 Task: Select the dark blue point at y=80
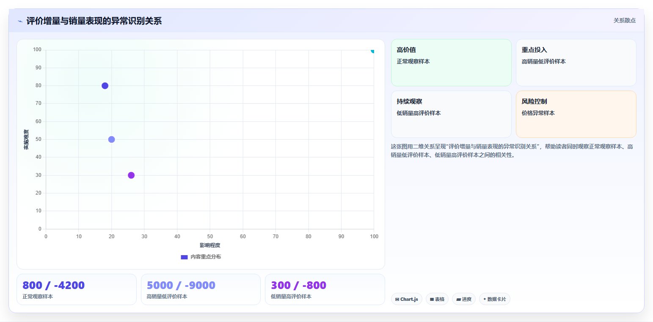(x=105, y=86)
